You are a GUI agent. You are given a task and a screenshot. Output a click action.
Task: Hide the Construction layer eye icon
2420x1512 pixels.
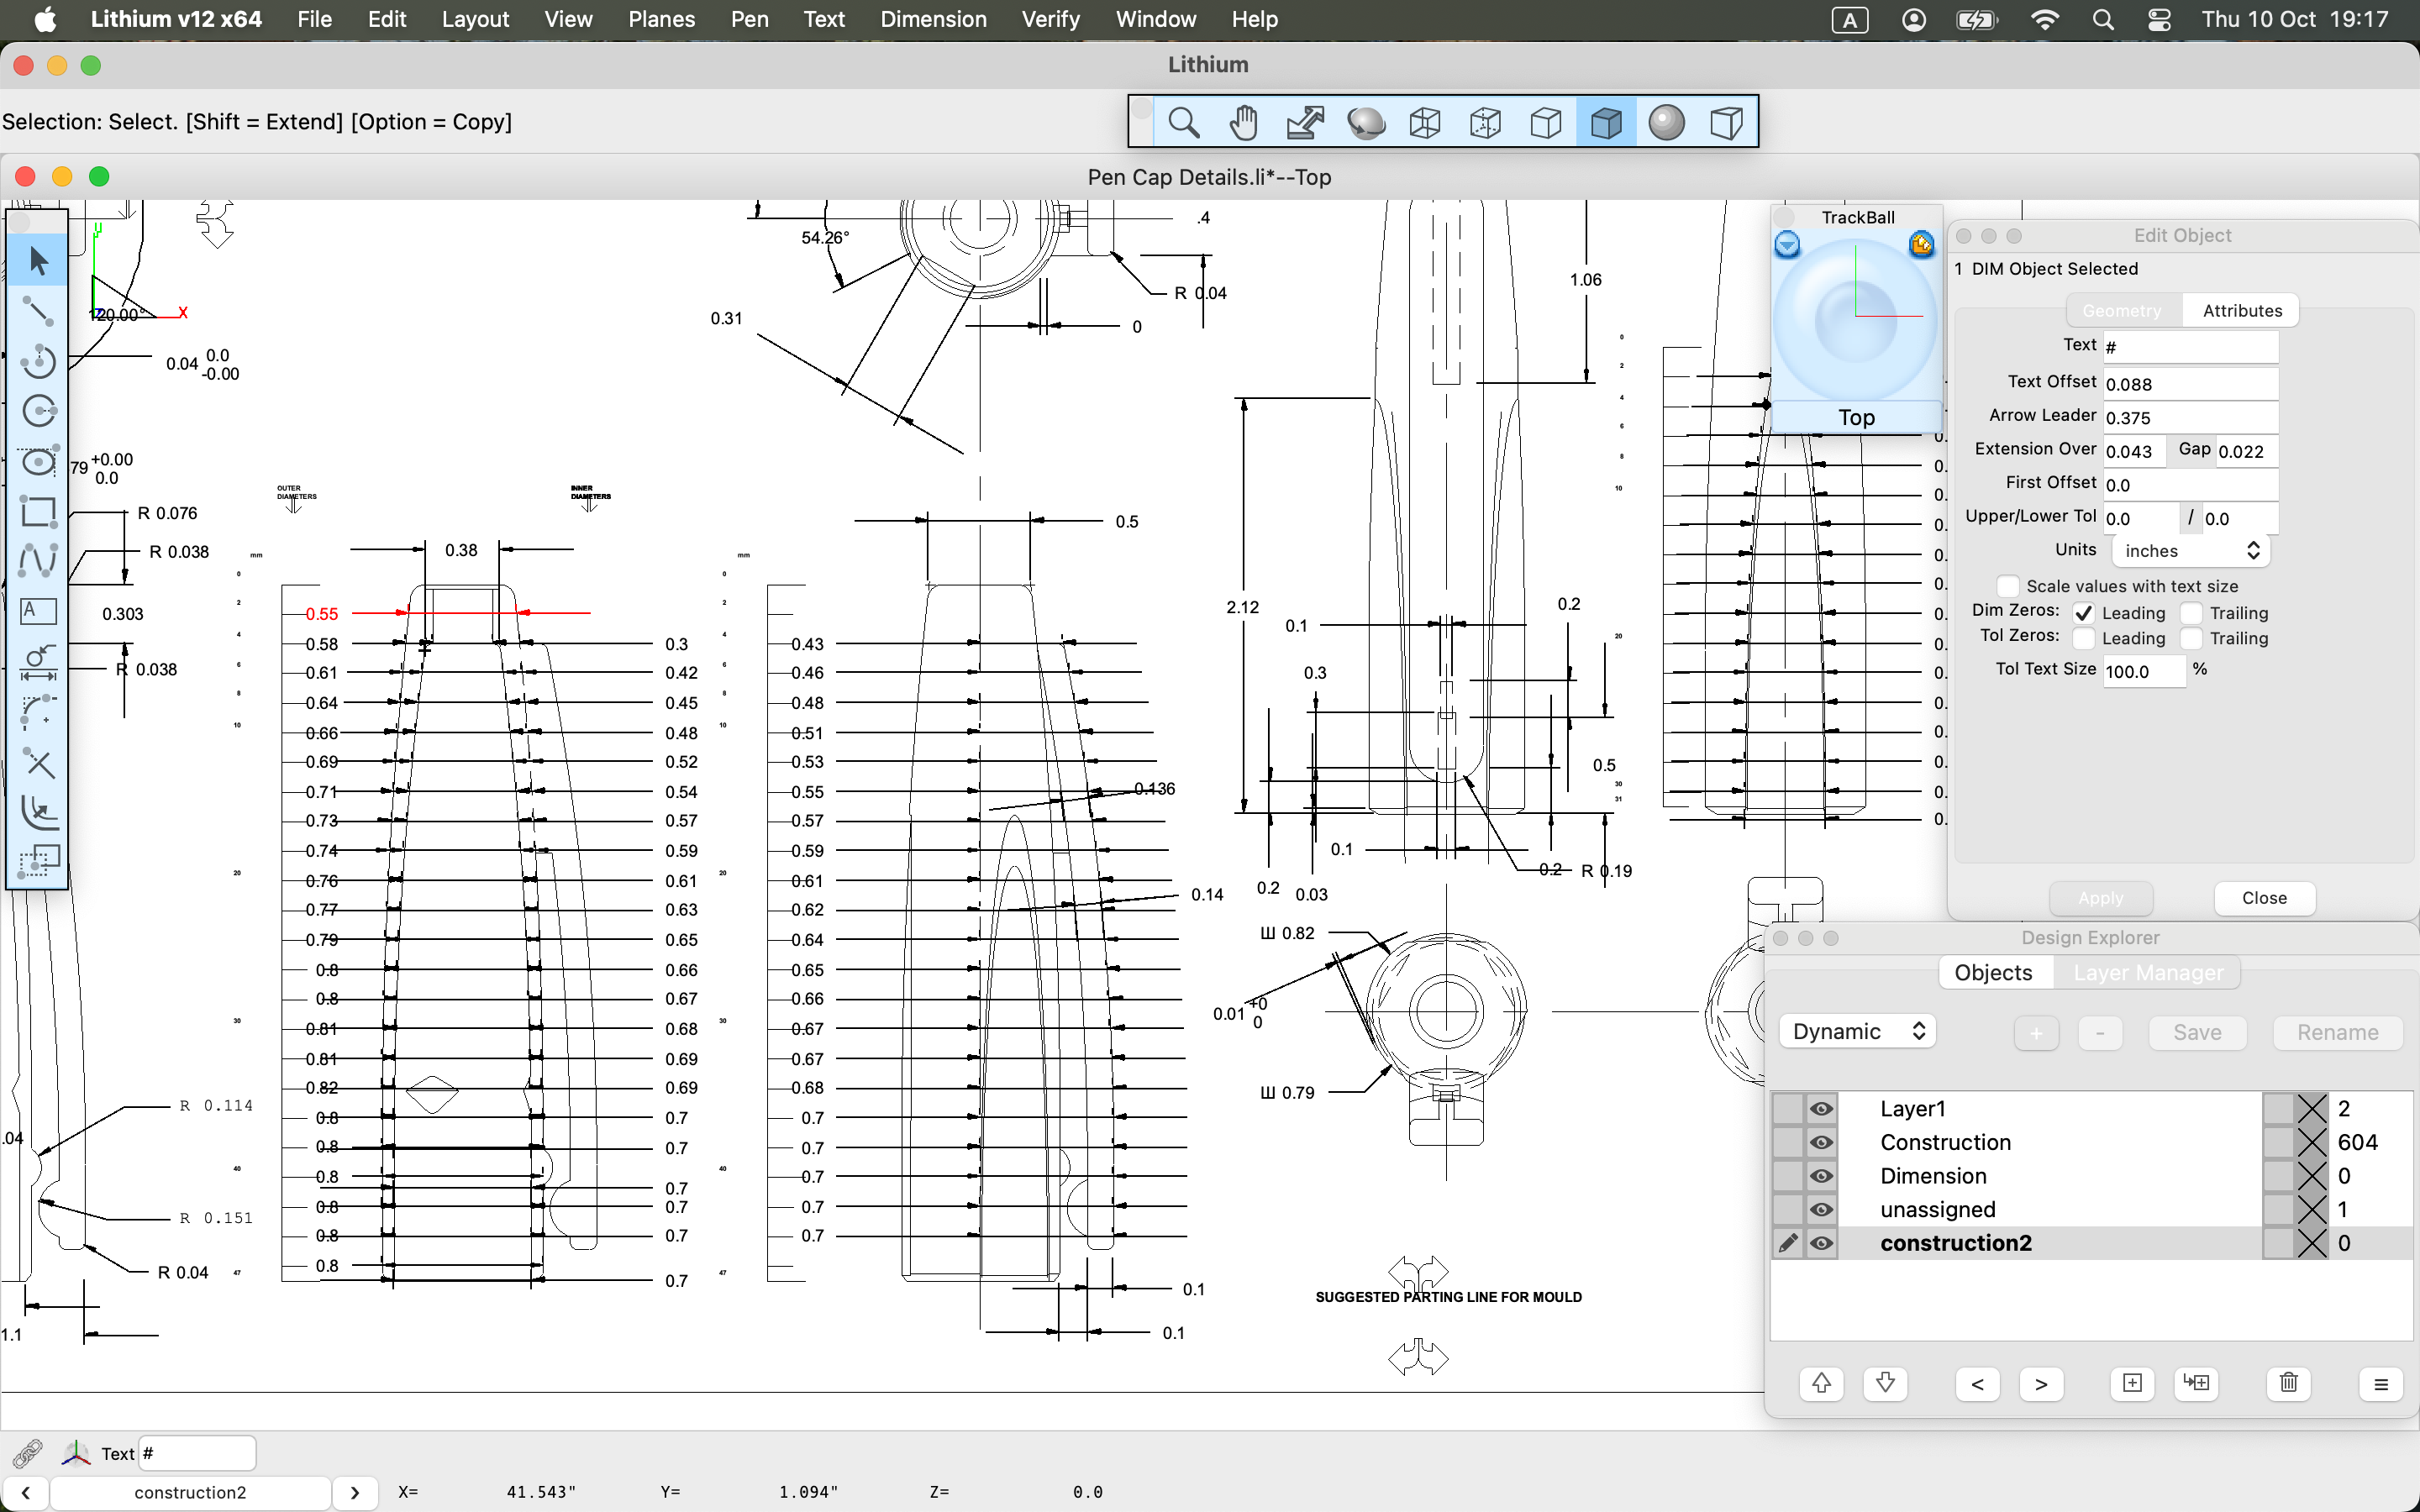click(1821, 1142)
